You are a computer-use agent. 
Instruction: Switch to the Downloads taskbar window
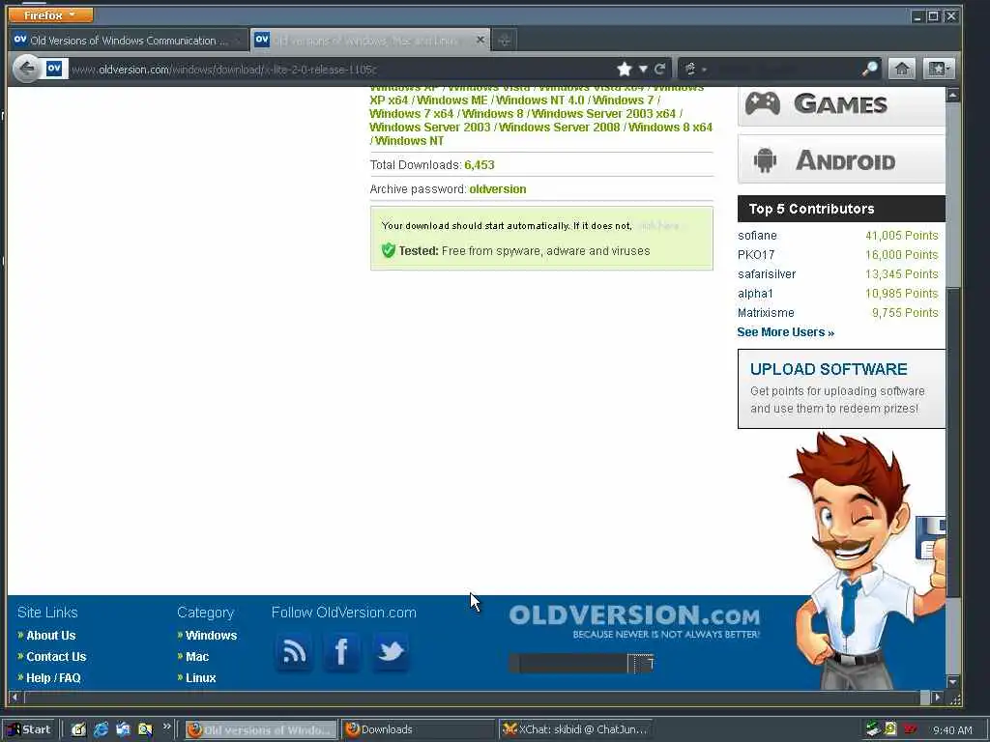tap(418, 729)
